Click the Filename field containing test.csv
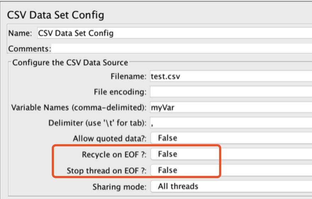This screenshot has height=199, width=312. point(231,76)
